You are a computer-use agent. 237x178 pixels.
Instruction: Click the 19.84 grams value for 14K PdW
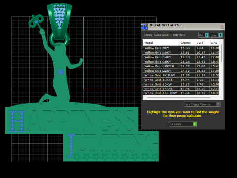point(185,93)
